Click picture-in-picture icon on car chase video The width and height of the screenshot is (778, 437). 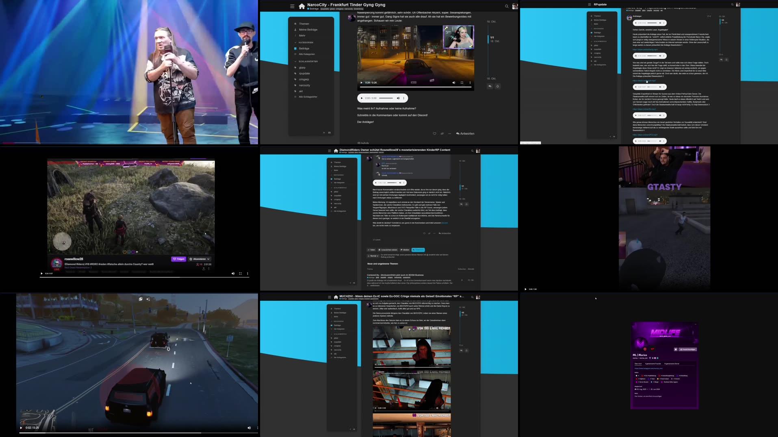[x=141, y=299]
